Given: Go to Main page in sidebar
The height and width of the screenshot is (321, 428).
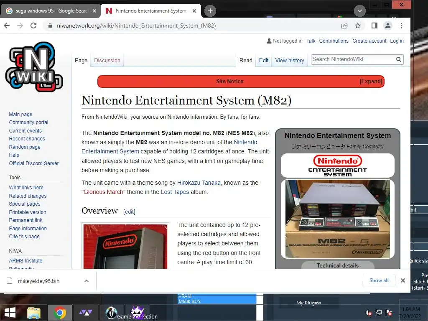Looking at the screenshot, I should point(20,115).
